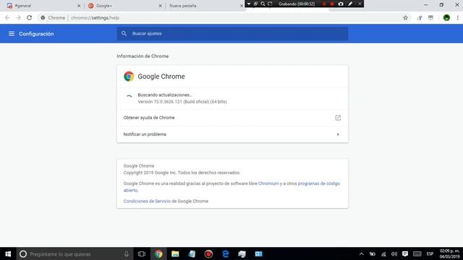
Task: Stop recording with the red square button
Action: [332, 4]
